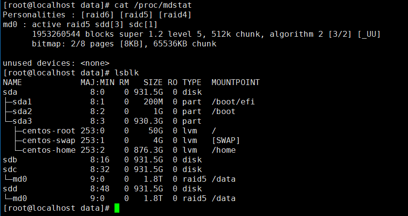
Task: Click the /boot/efi mountpoint text
Action: pyautogui.click(x=230, y=102)
